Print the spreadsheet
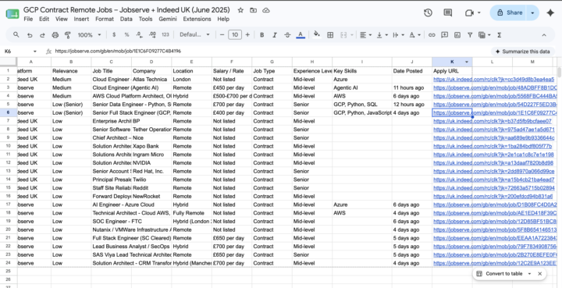 click(55, 35)
